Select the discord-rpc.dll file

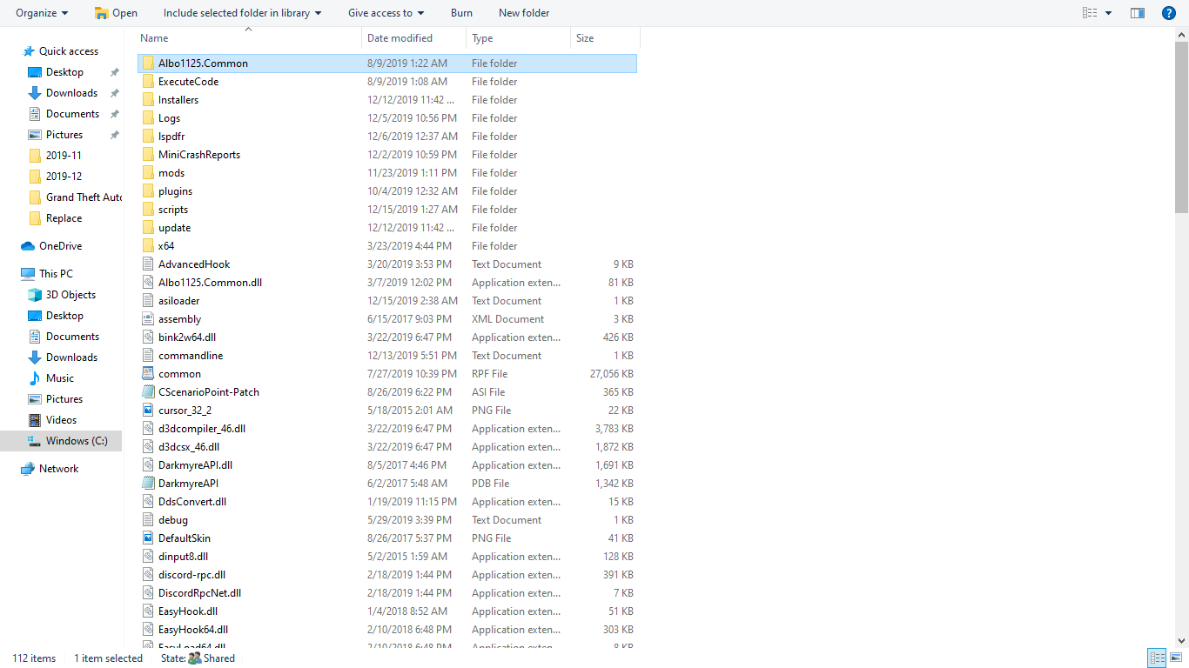(192, 575)
